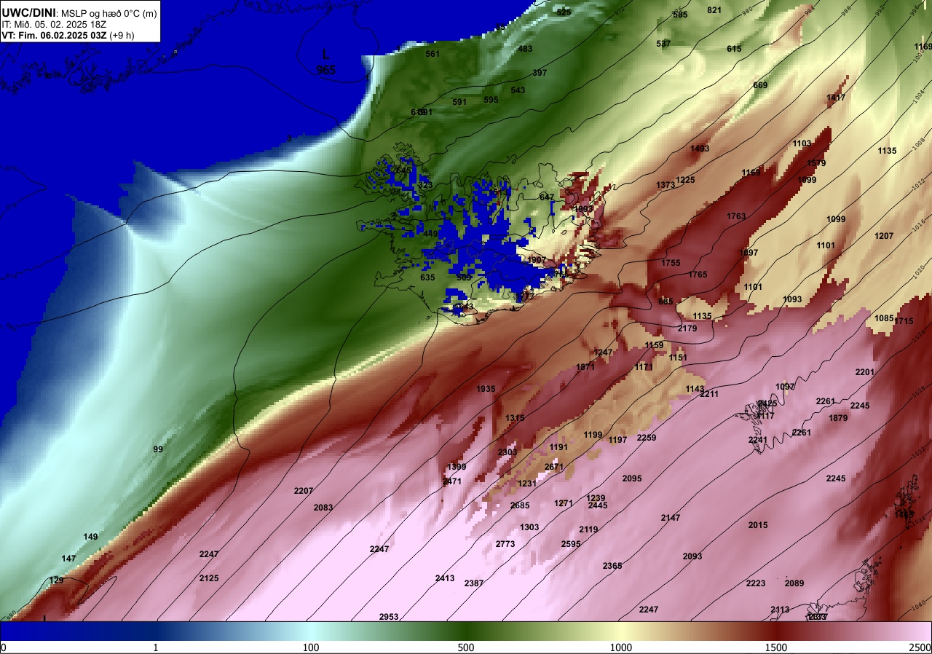The width and height of the screenshot is (932, 654).
Task: Click the map value 2365
Action: 612,566
